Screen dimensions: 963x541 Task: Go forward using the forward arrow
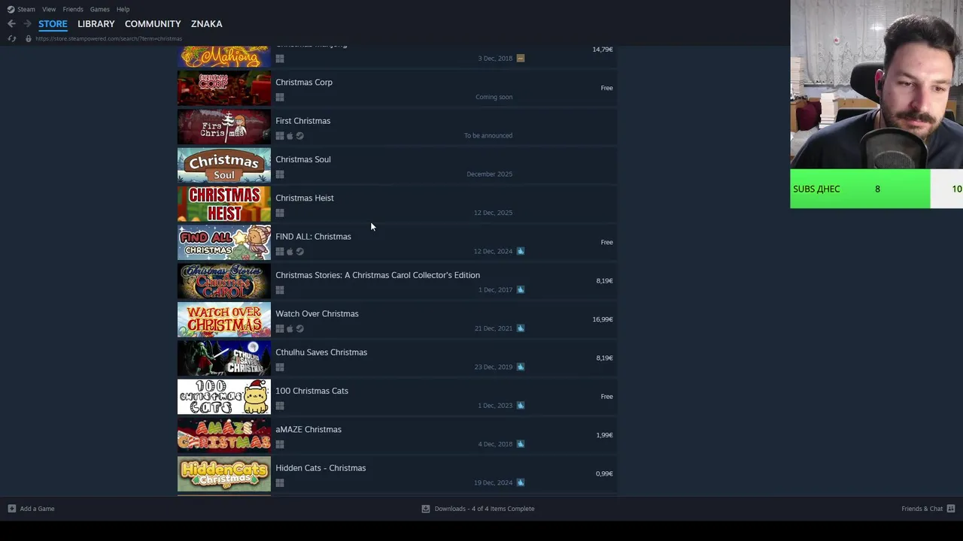(x=27, y=24)
